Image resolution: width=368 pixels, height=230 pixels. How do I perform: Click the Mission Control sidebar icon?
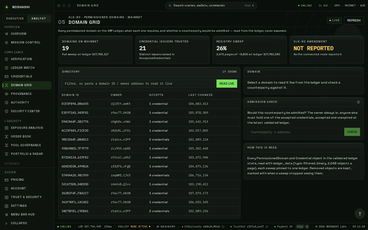tap(7, 42)
